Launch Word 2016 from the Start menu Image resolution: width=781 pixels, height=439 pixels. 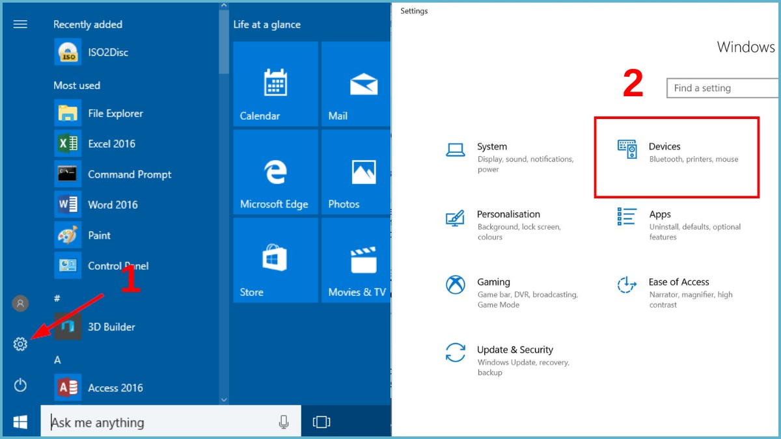click(x=111, y=204)
